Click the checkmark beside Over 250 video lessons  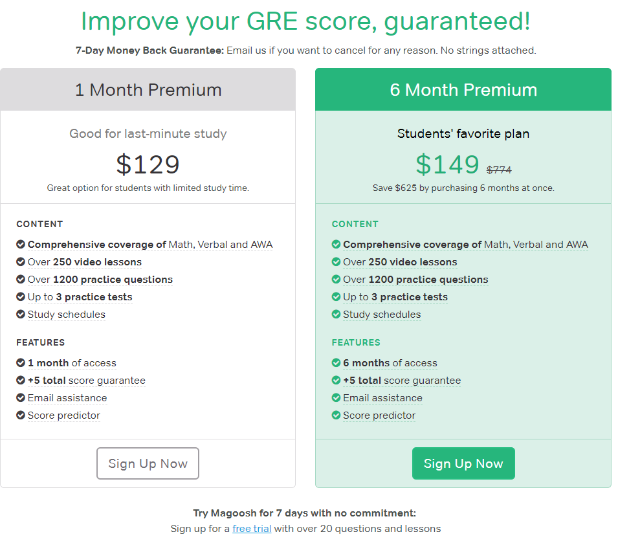(x=20, y=261)
